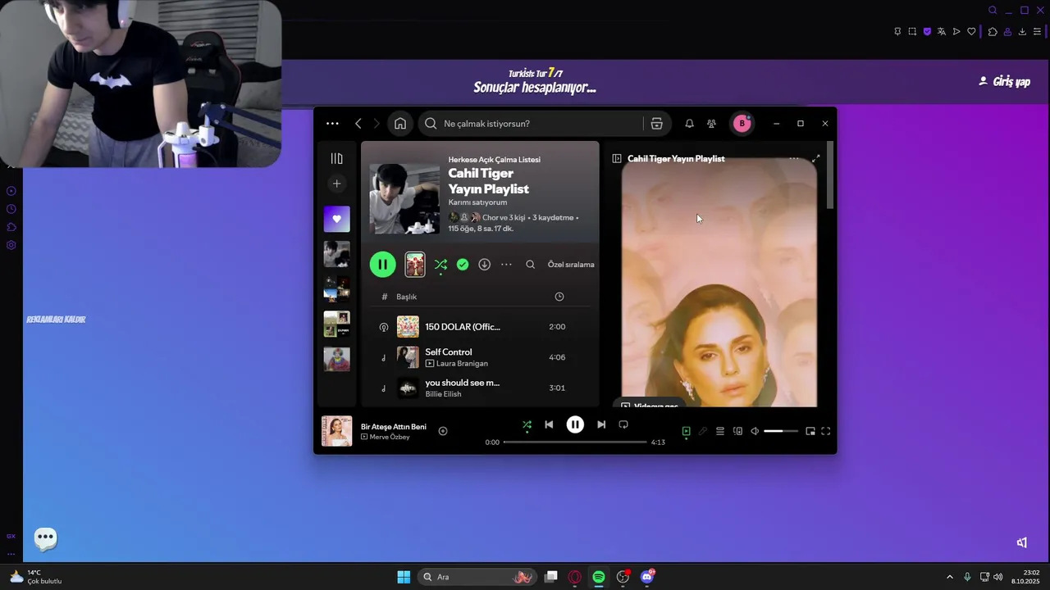Open the Windows Start menu
The image size is (1050, 590).
(404, 577)
